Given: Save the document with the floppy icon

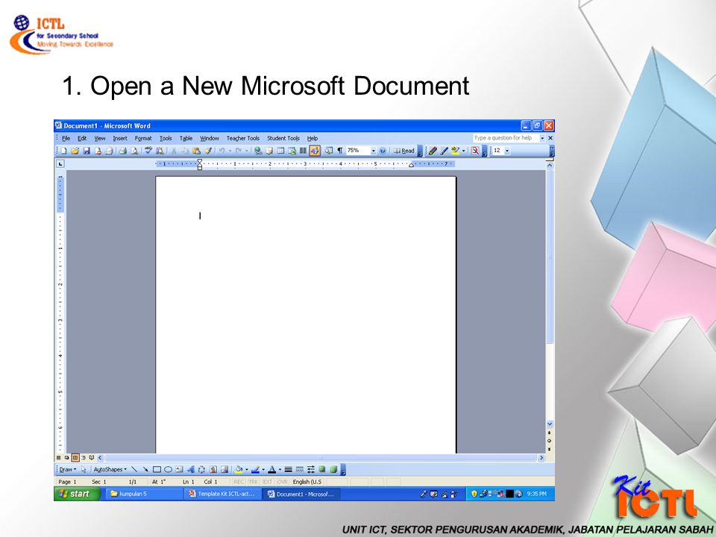Looking at the screenshot, I should [87, 151].
